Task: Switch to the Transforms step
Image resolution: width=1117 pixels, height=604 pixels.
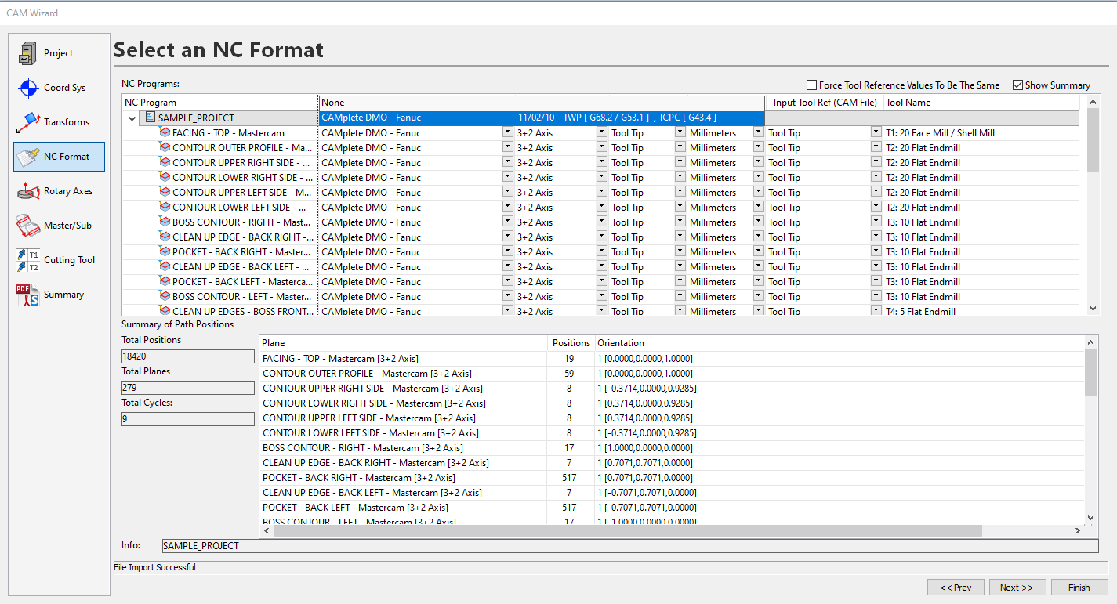Action: point(59,122)
